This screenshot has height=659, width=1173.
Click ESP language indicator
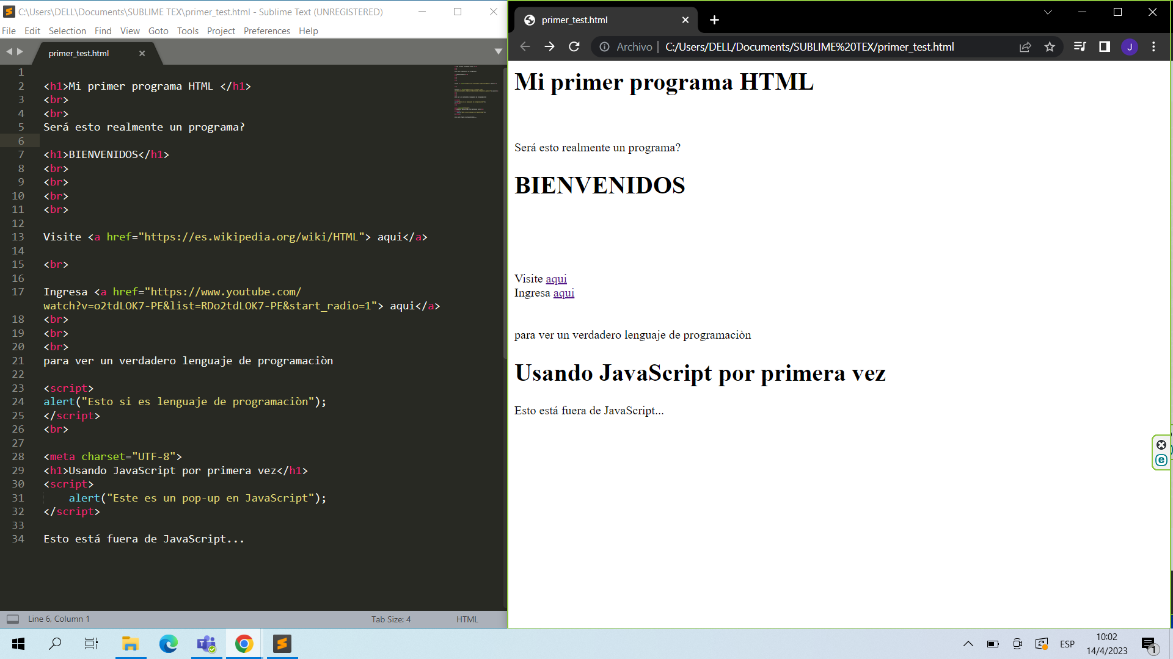click(x=1067, y=644)
